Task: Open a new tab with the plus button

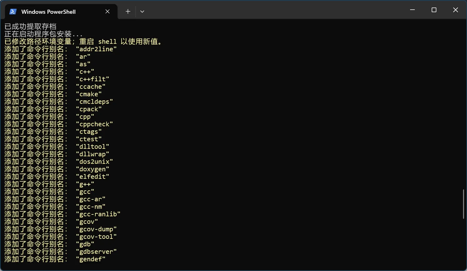Action: point(128,12)
